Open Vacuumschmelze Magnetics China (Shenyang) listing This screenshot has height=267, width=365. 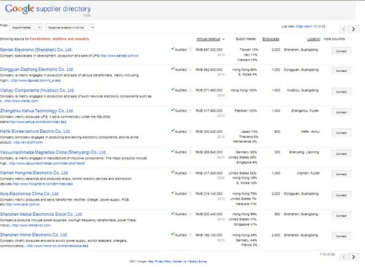53,152
